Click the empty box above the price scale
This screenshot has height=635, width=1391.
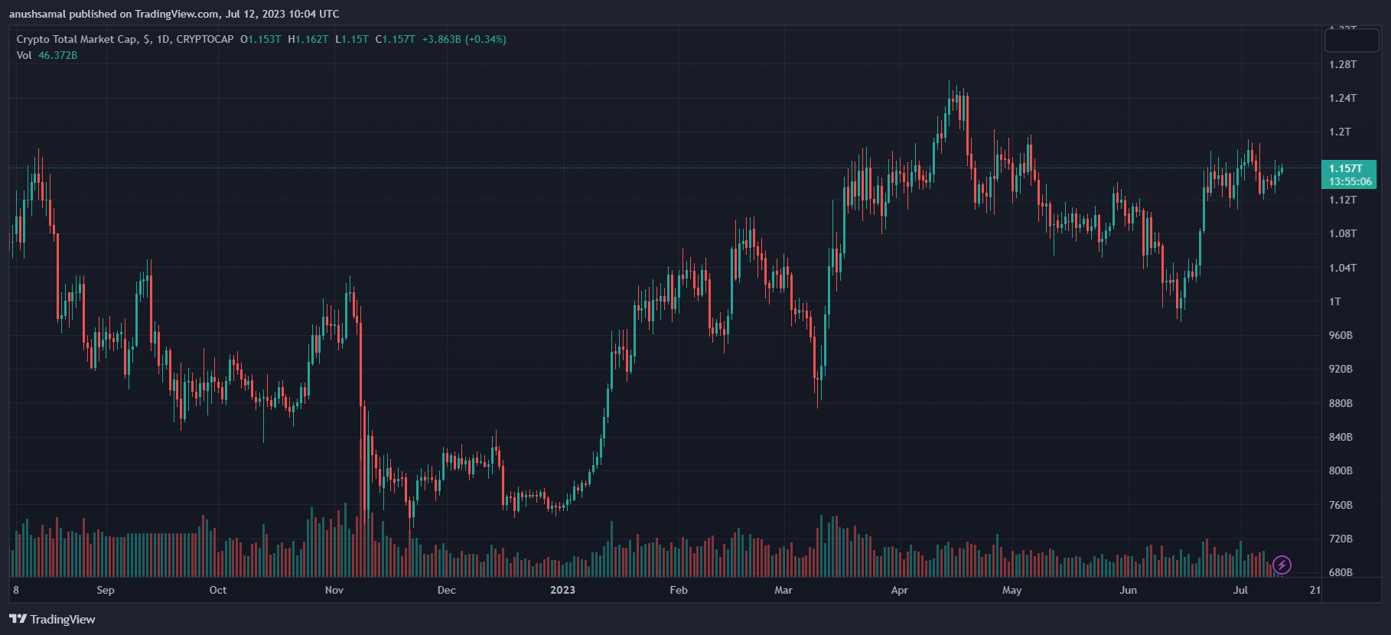(x=1351, y=40)
